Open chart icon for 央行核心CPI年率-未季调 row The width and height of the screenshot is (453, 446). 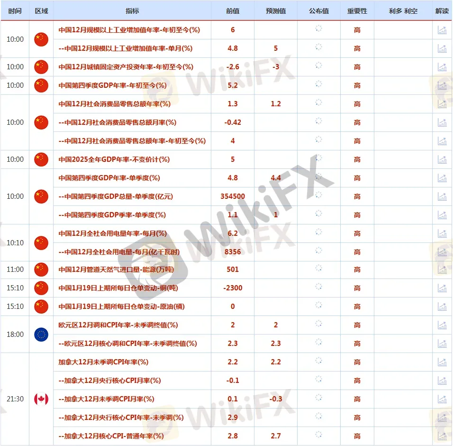(x=442, y=418)
